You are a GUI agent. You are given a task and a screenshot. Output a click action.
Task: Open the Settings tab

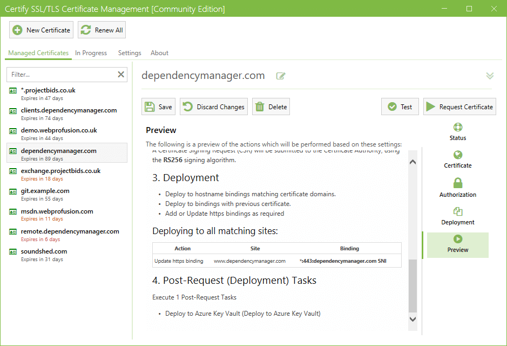coord(130,53)
